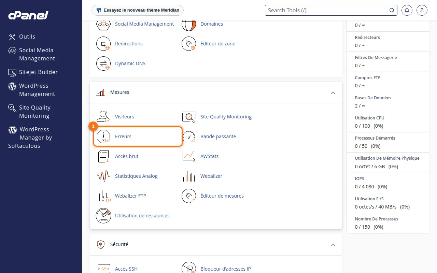
Task: Click the cPanel logo
Action: coord(28,15)
